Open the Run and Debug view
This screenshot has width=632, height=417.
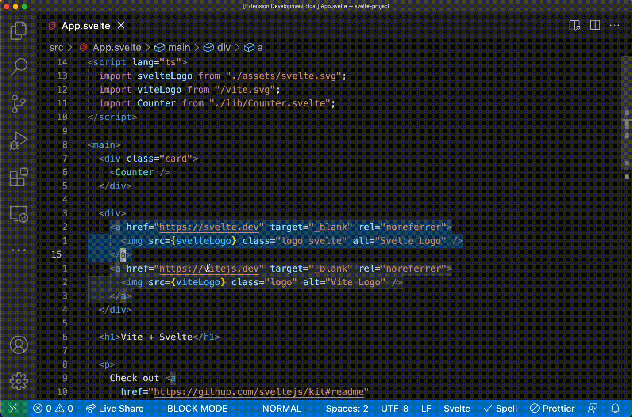coord(19,141)
